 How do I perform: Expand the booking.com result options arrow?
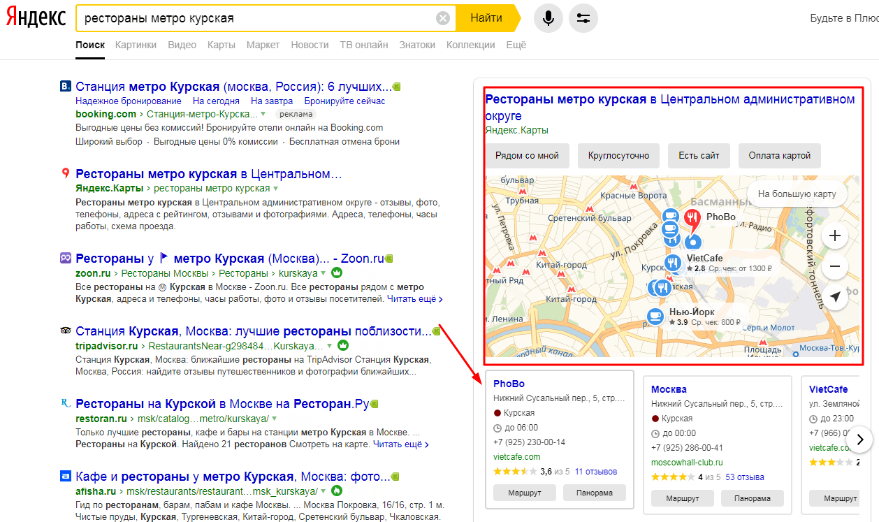click(263, 114)
